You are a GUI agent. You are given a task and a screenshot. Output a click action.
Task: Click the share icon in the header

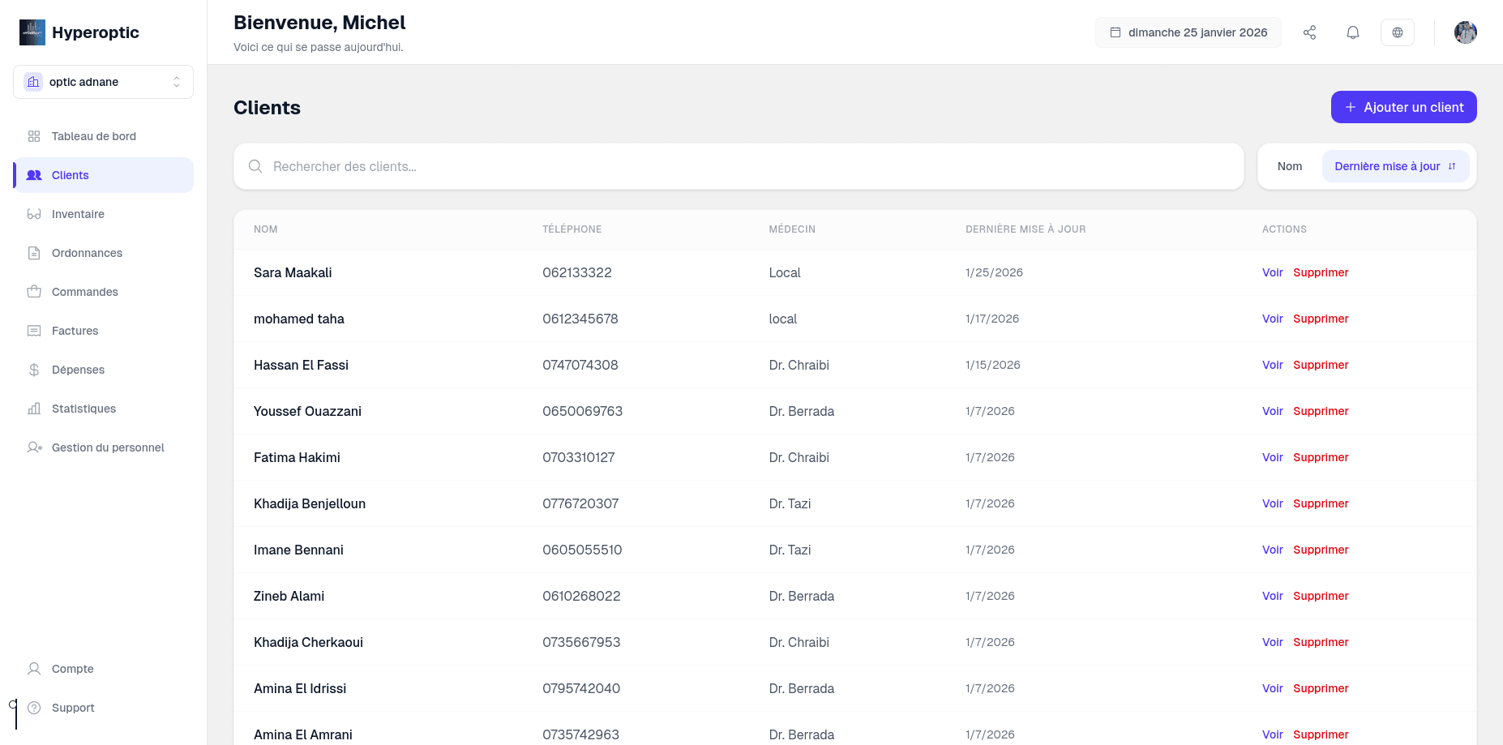click(x=1310, y=32)
